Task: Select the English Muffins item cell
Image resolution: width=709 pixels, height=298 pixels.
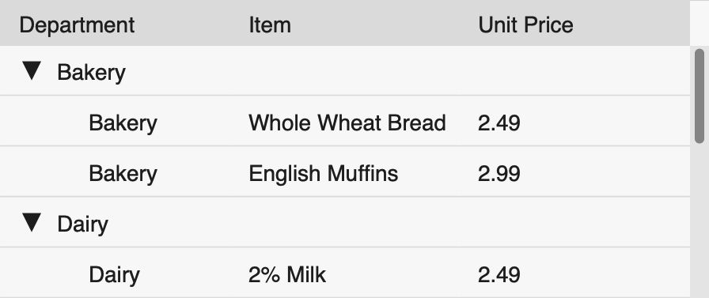Action: pyautogui.click(x=324, y=173)
